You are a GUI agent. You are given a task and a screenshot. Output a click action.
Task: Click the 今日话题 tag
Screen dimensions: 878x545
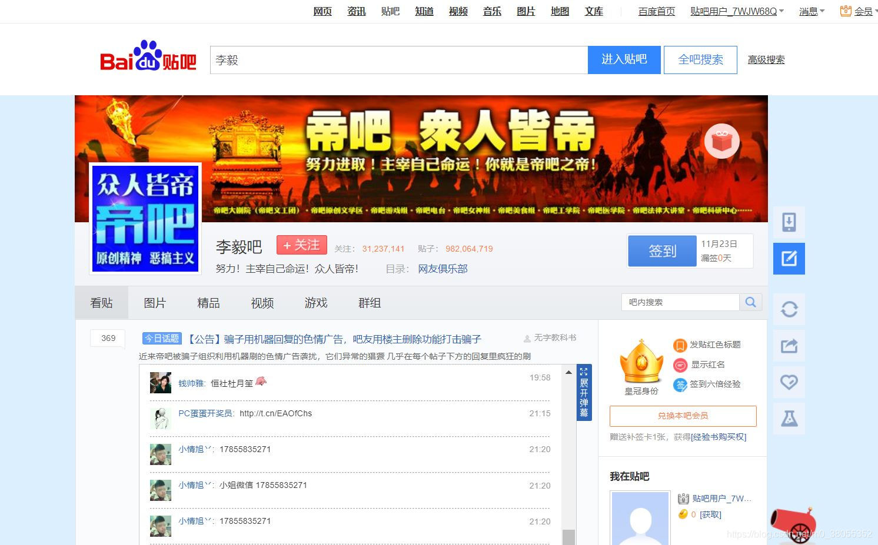click(162, 339)
